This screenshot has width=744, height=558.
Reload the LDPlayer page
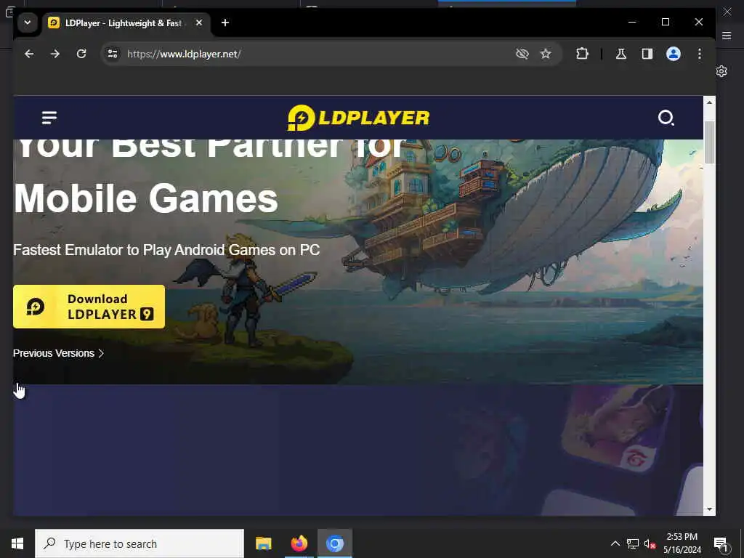pyautogui.click(x=81, y=54)
